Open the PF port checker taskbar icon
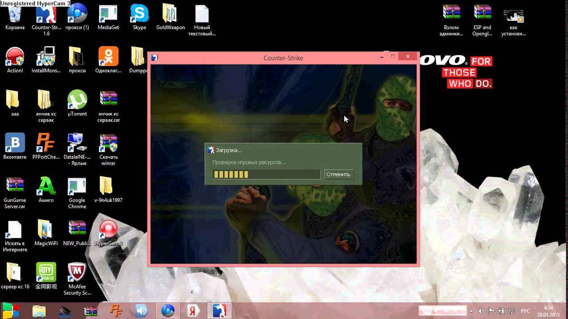 point(116,311)
